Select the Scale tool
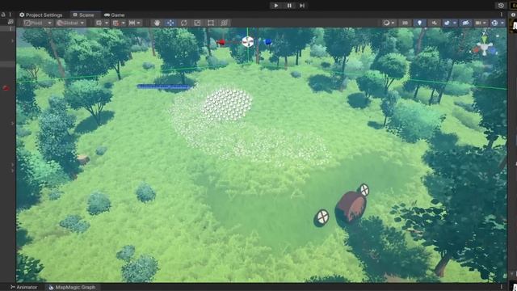517x291 pixels. (x=197, y=23)
